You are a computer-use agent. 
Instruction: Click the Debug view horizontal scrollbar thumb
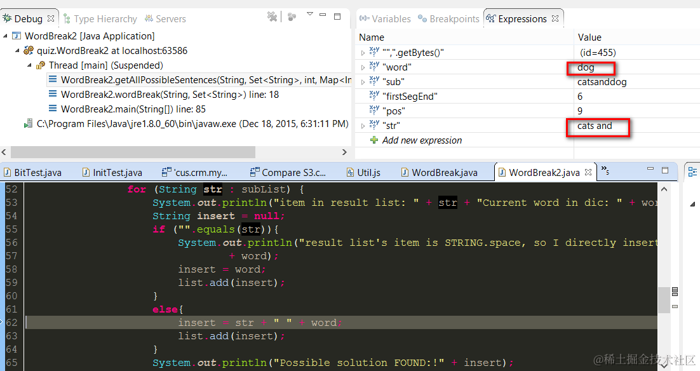pyautogui.click(x=133, y=152)
